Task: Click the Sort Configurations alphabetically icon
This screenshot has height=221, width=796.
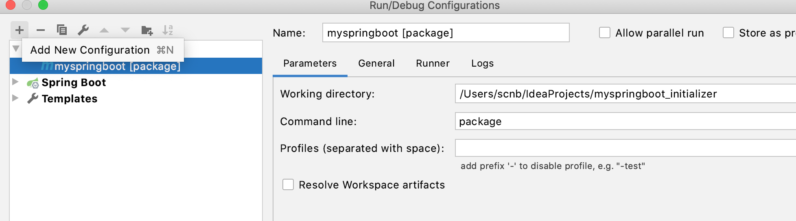Action: coord(168,30)
